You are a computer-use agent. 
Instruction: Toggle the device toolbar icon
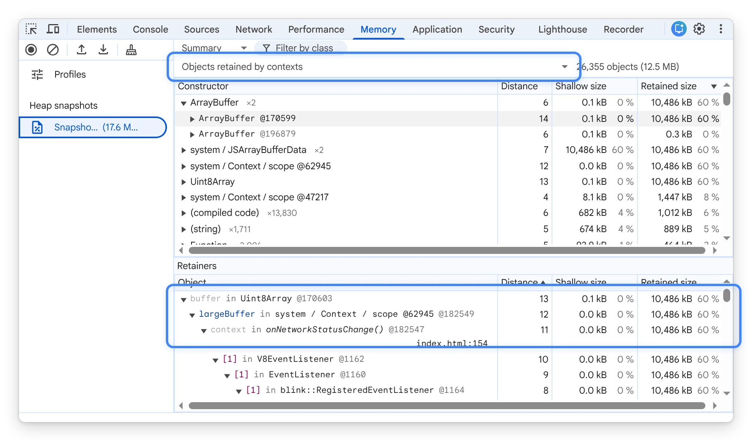(53, 29)
